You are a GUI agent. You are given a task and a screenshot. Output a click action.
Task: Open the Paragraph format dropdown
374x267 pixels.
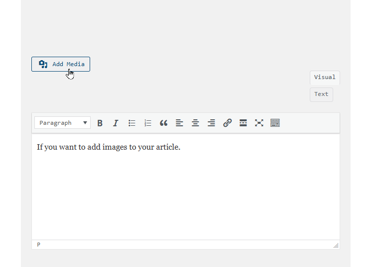(63, 123)
